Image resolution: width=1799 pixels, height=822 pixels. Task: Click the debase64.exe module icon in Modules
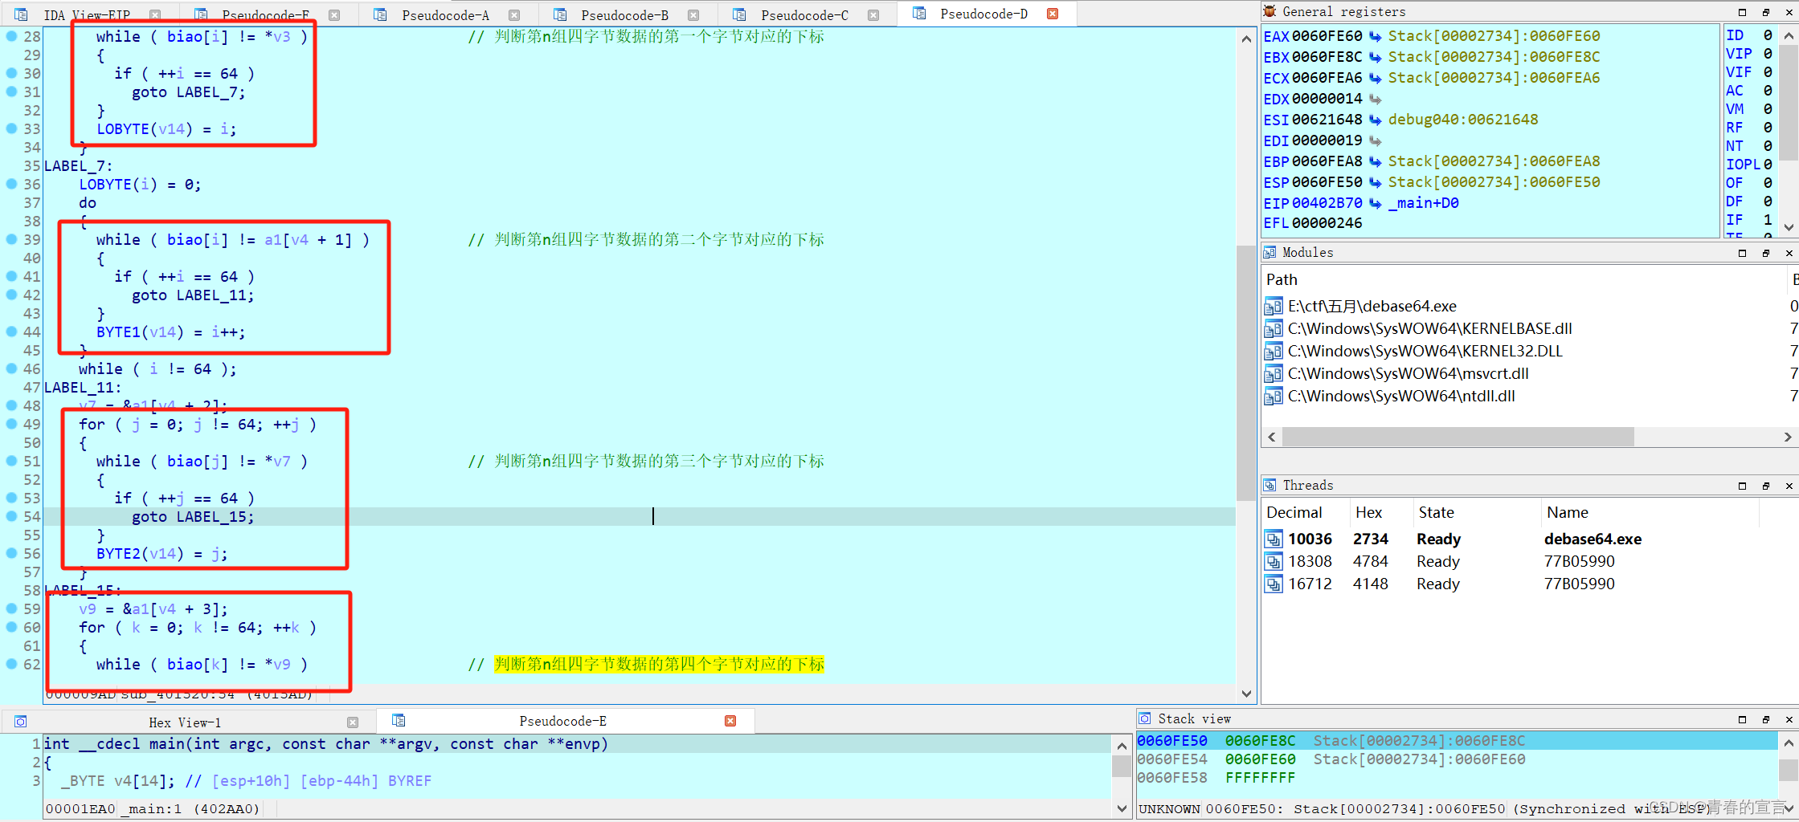click(1274, 306)
